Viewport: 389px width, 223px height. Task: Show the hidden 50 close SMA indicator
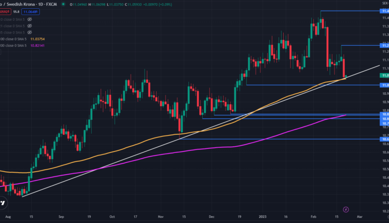point(30,18)
